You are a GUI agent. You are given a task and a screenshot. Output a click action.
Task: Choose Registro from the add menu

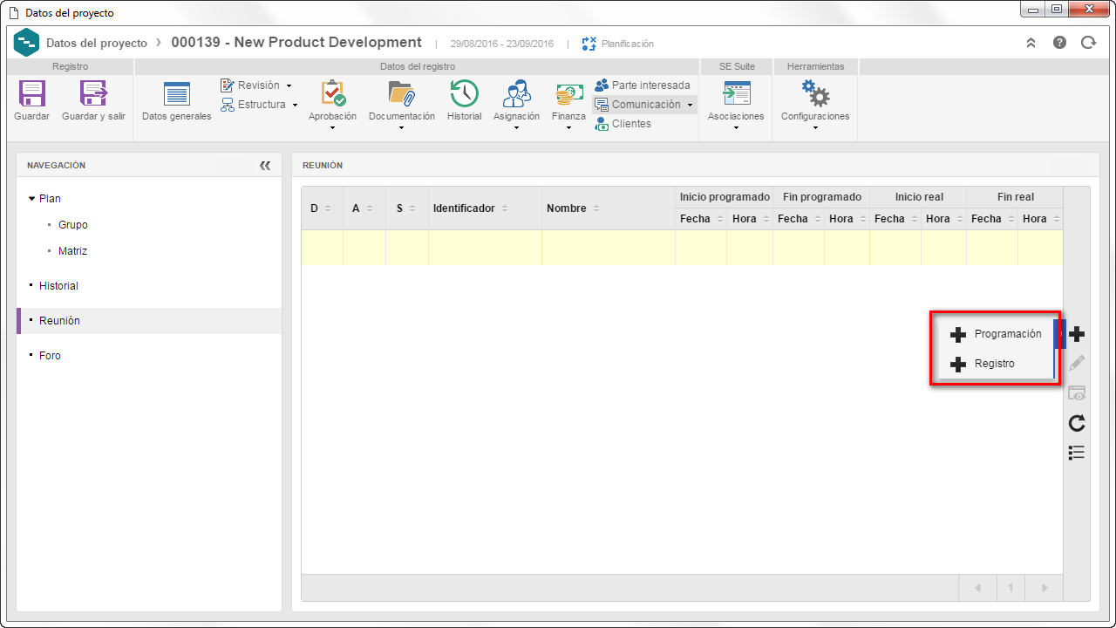pyautogui.click(x=996, y=364)
